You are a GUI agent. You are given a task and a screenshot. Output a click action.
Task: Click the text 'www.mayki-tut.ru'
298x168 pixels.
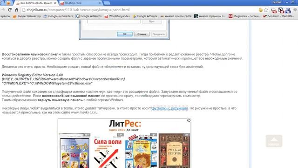click(x=84, y=112)
